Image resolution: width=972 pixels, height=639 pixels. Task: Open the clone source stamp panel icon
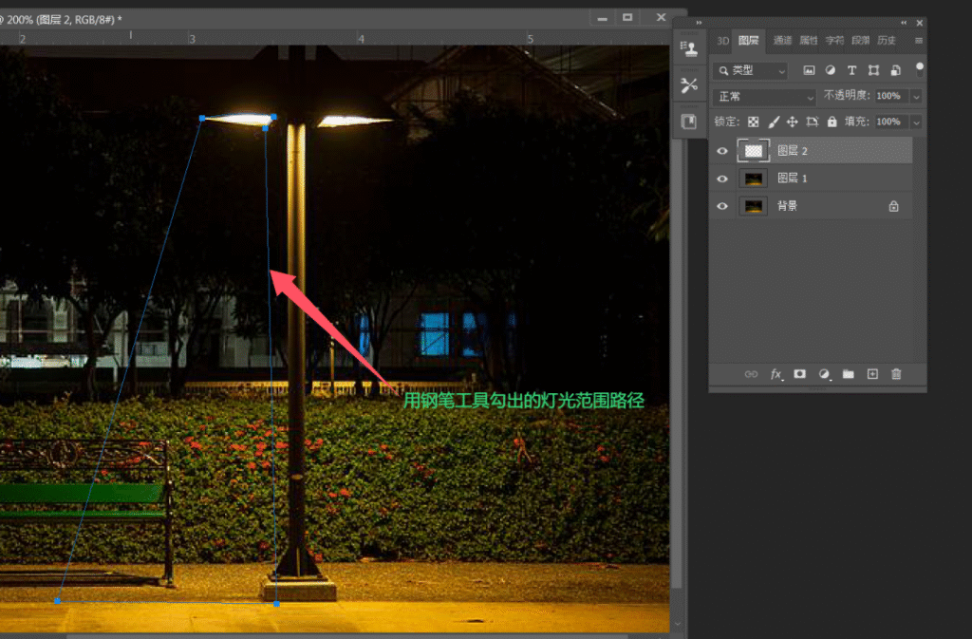click(x=689, y=48)
